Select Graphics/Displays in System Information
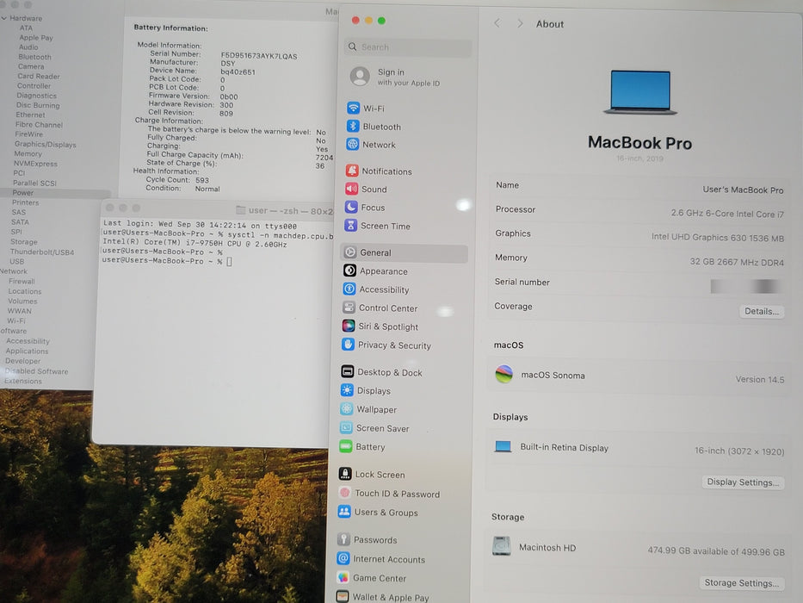Viewport: 803px width, 603px height. click(x=46, y=145)
